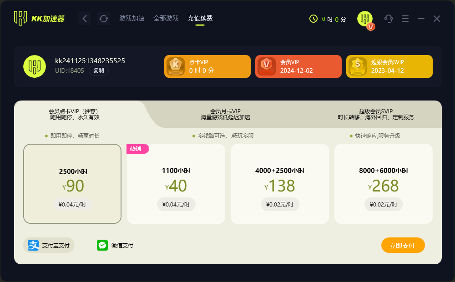
Task: Switch to 全部游戏 tab
Action: 166,18
